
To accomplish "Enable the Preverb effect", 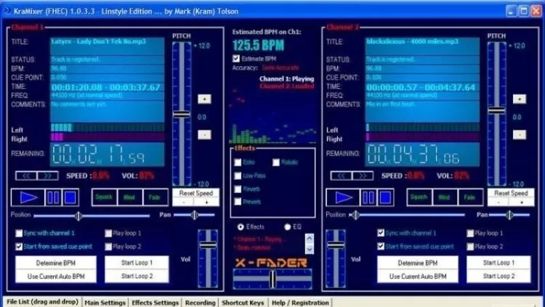I will (238, 201).
